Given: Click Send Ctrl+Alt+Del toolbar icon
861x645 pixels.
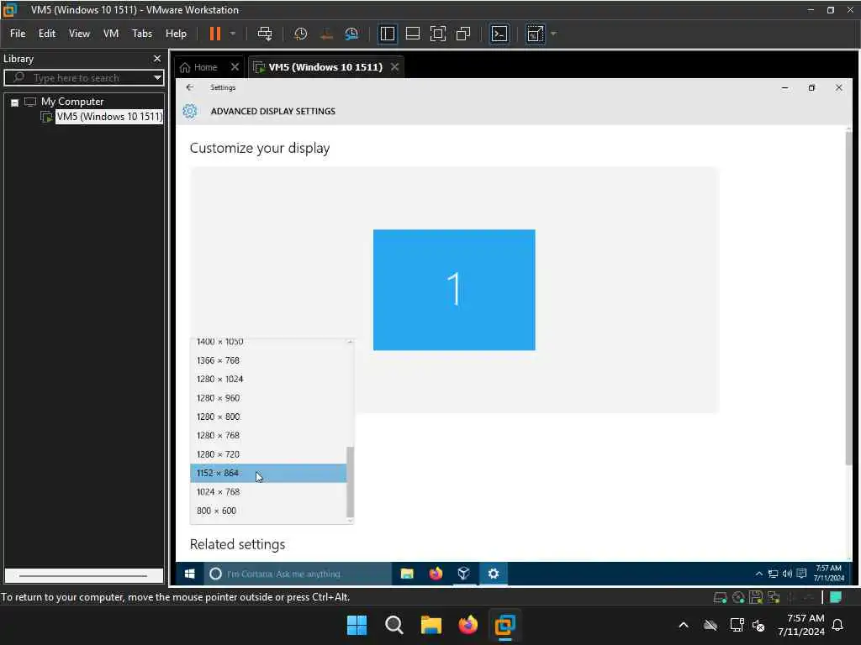Looking at the screenshot, I should click(265, 34).
